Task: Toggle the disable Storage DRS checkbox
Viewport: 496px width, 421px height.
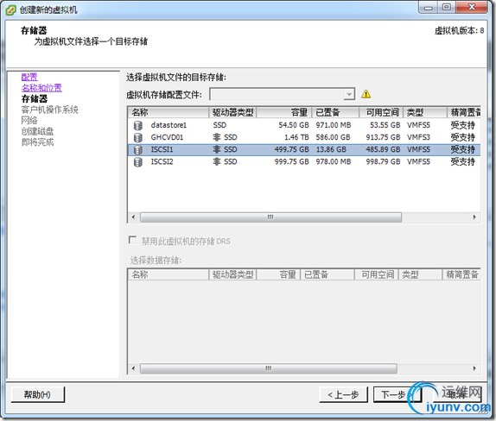Action: [132, 240]
